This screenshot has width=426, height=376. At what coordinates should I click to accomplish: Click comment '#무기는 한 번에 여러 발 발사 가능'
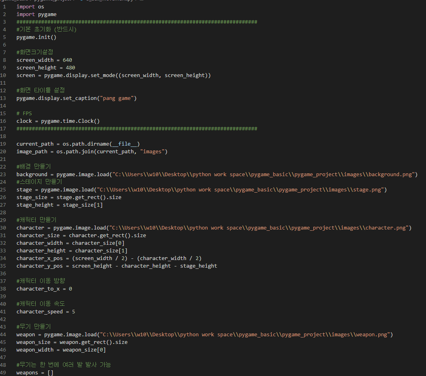63,365
